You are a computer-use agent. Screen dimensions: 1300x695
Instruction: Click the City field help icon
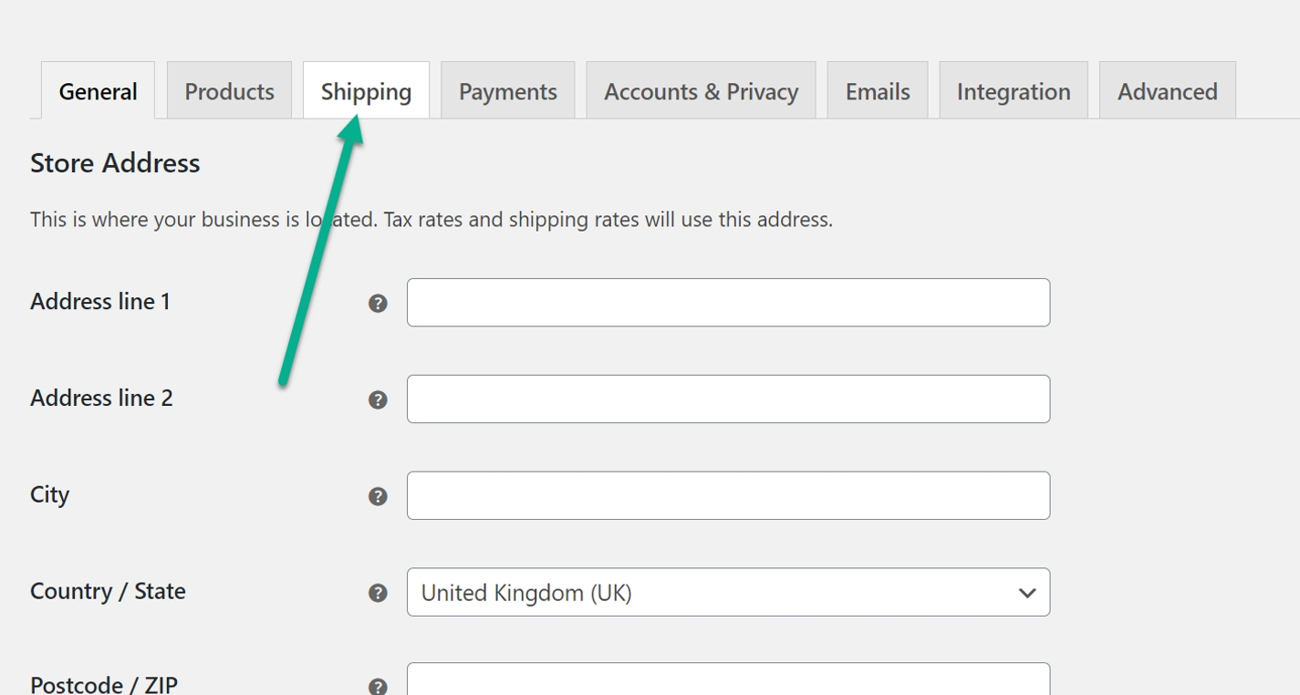click(378, 497)
